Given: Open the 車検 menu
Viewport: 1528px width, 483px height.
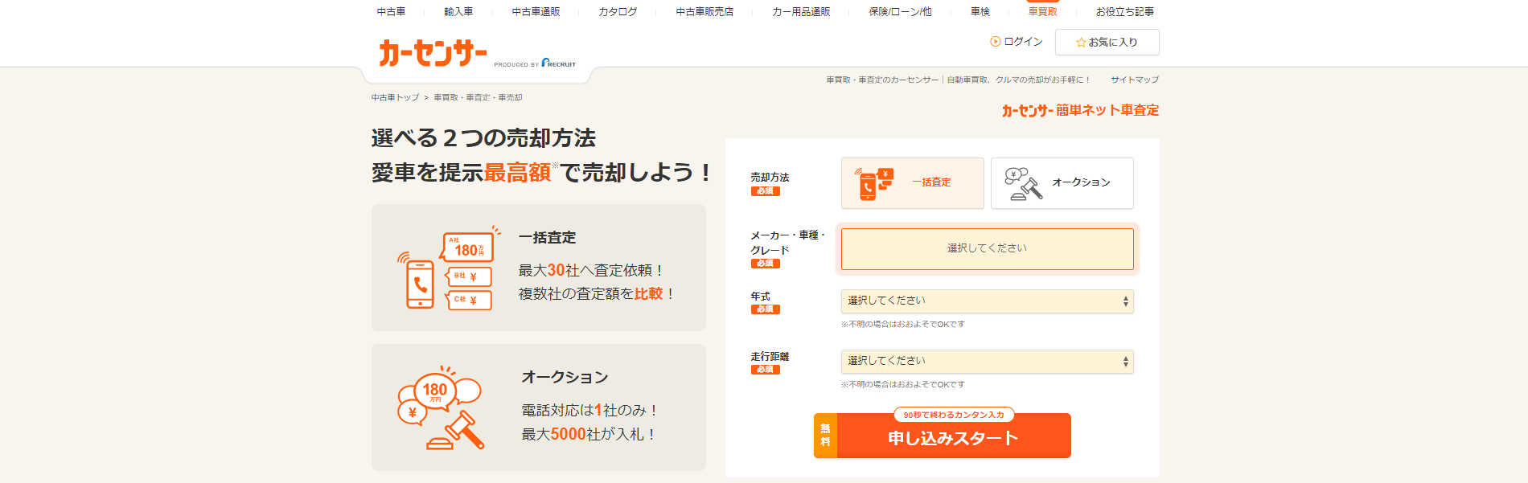Looking at the screenshot, I should 980,12.
